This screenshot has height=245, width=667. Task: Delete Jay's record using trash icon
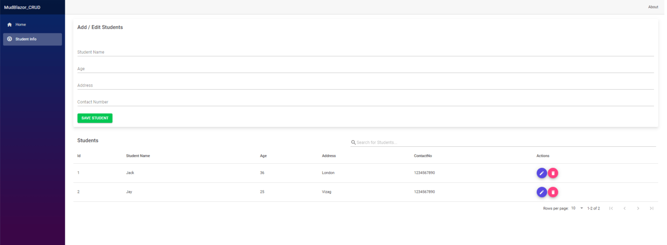[553, 192]
